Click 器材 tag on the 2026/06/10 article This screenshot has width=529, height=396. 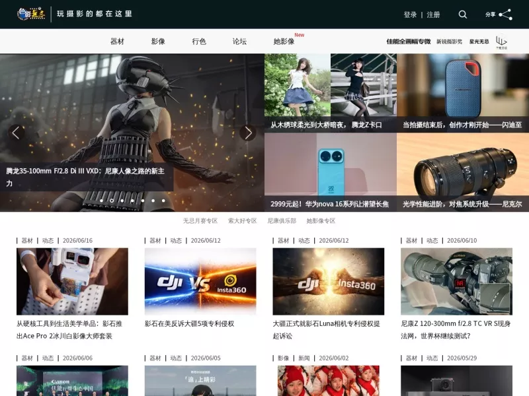click(x=411, y=240)
